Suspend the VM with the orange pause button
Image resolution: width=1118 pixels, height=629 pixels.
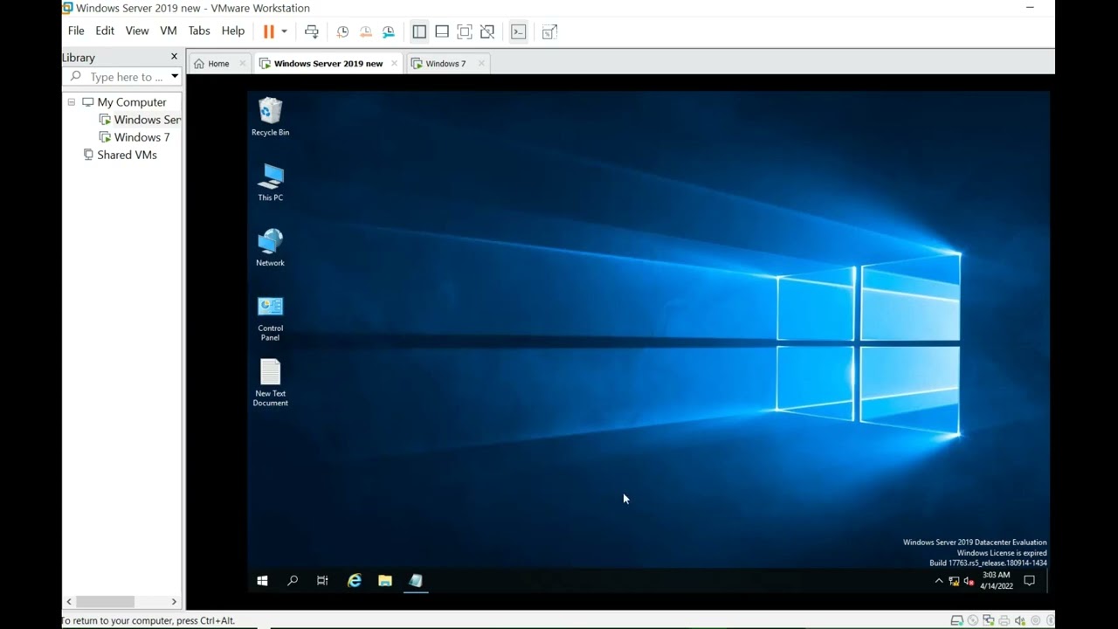[x=269, y=31]
